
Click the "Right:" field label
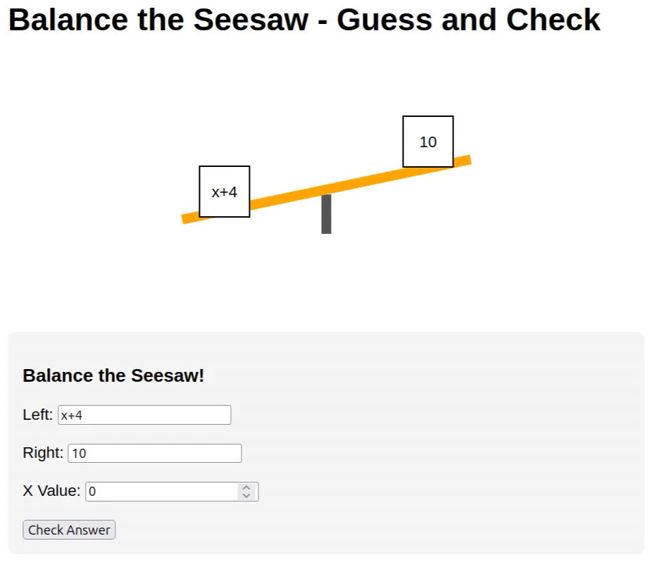[43, 453]
